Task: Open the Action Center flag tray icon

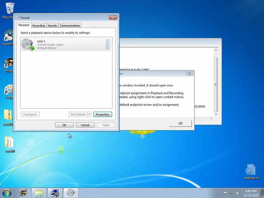Action: click(225, 193)
